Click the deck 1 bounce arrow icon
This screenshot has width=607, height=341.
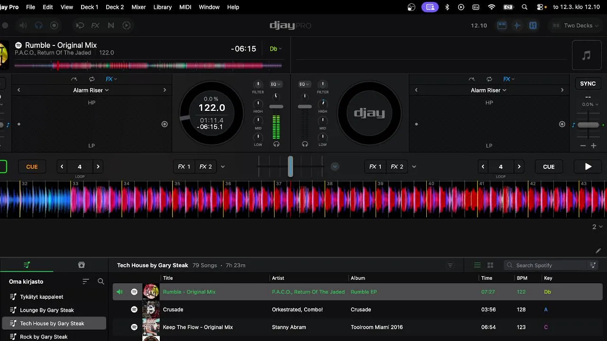pyautogui.click(x=74, y=79)
